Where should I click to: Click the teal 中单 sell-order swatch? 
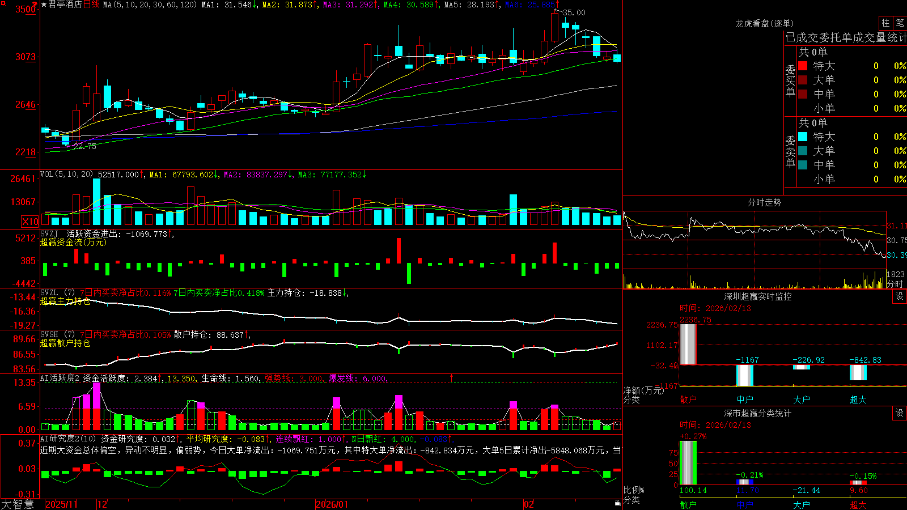pos(803,165)
